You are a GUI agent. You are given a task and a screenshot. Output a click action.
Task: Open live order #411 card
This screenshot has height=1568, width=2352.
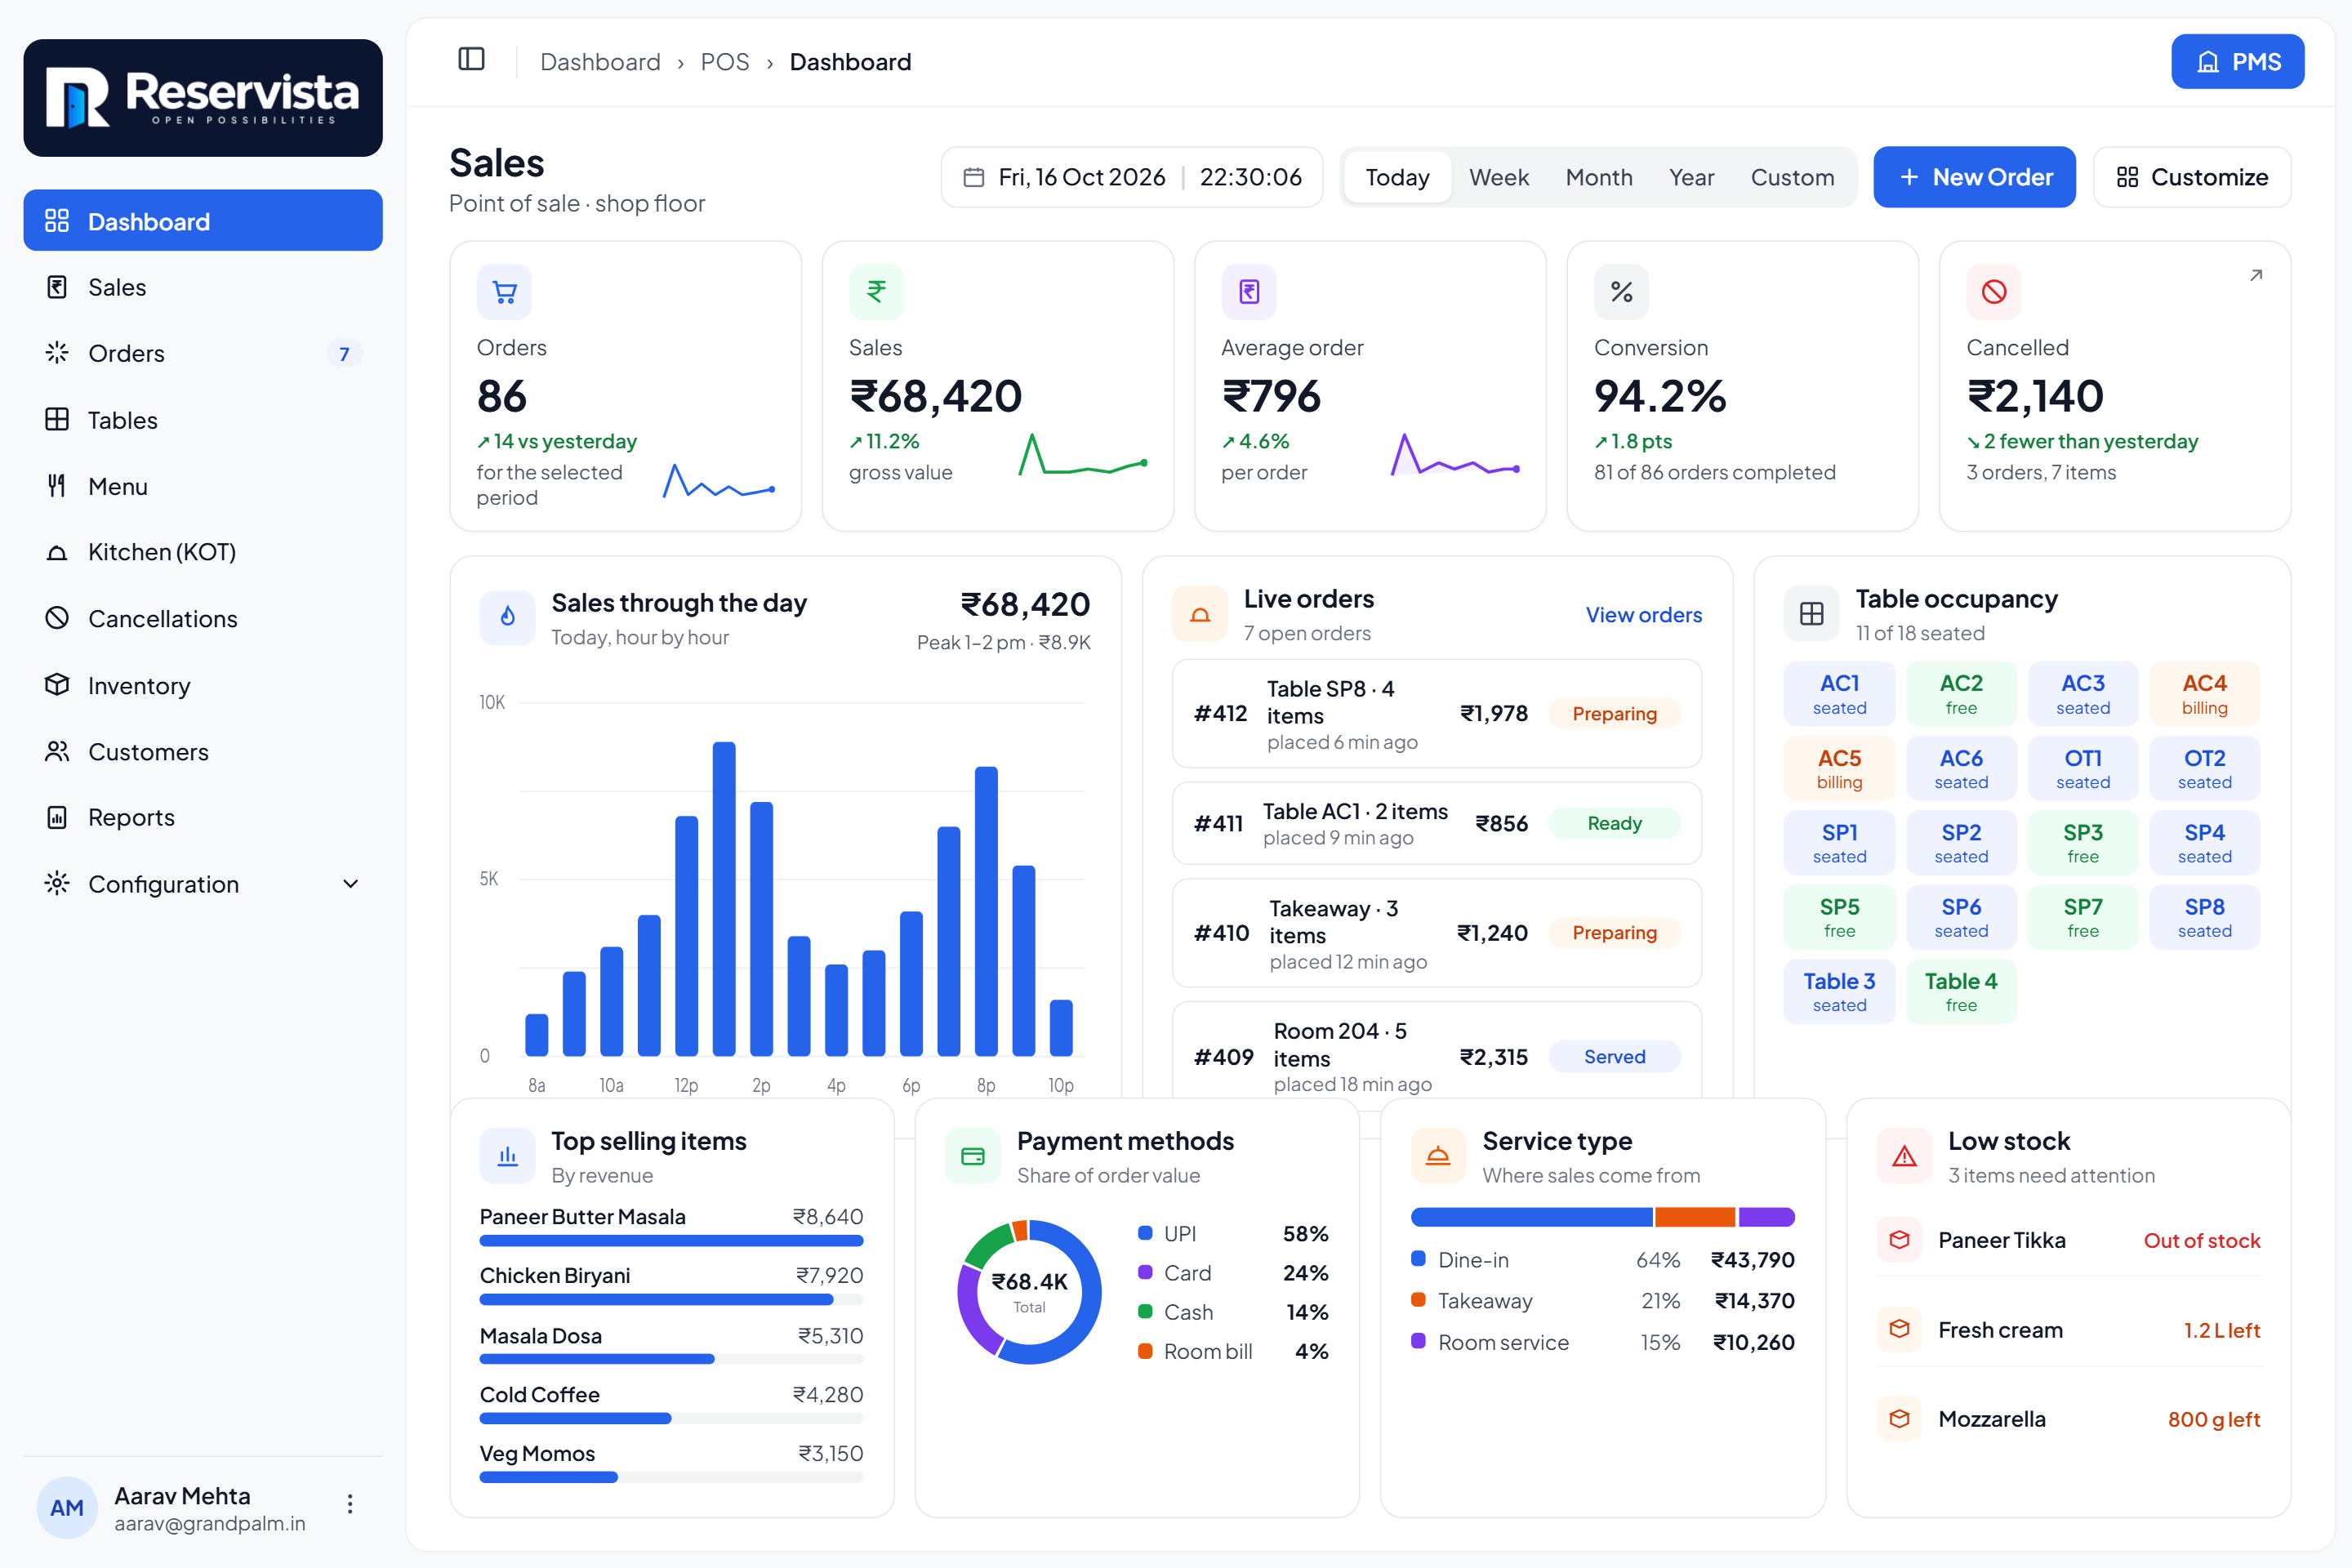coord(1436,823)
